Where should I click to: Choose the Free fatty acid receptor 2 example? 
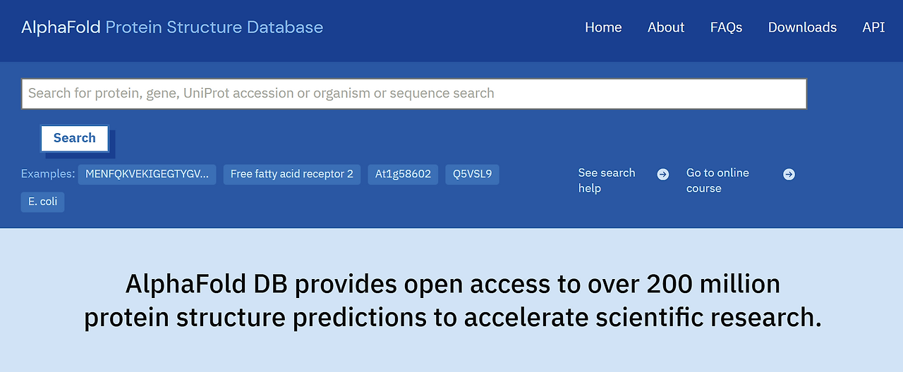pos(292,174)
